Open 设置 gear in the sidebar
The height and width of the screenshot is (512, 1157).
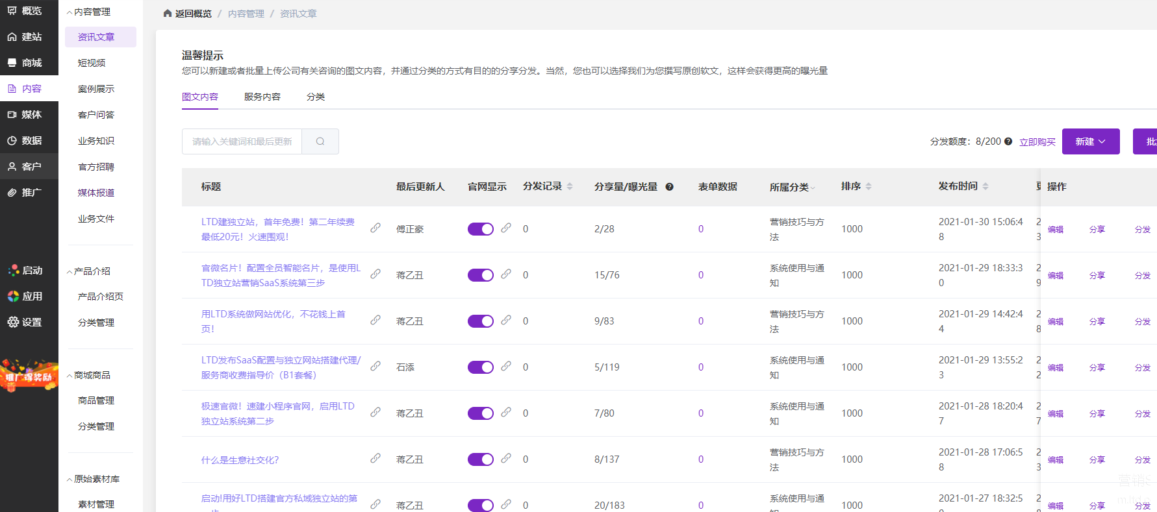(x=13, y=322)
